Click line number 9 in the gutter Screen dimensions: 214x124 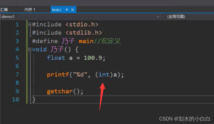17,91
